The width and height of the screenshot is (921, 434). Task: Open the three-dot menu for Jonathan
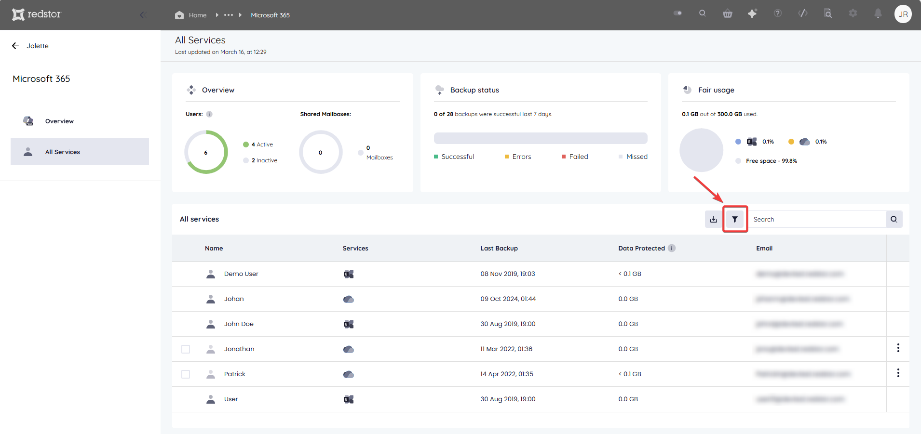coord(898,348)
